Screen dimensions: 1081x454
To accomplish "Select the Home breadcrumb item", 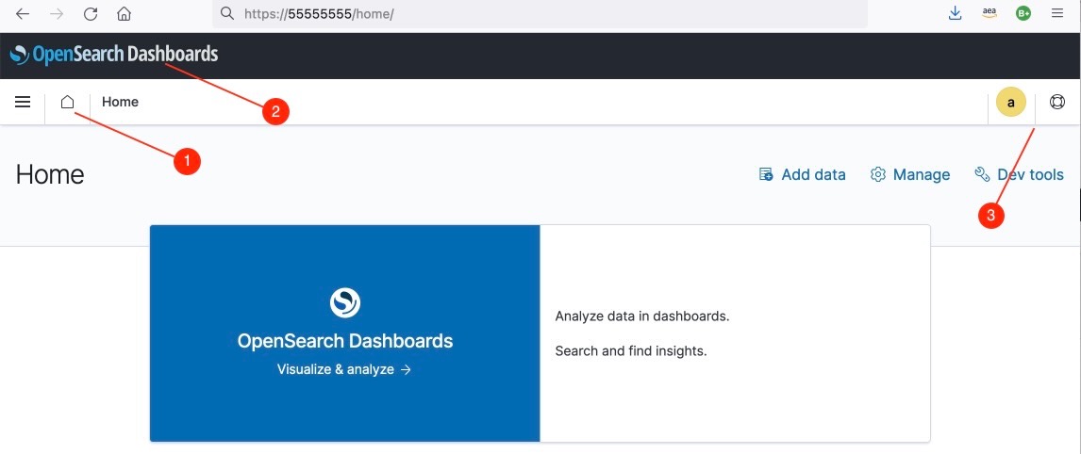I will point(120,102).
